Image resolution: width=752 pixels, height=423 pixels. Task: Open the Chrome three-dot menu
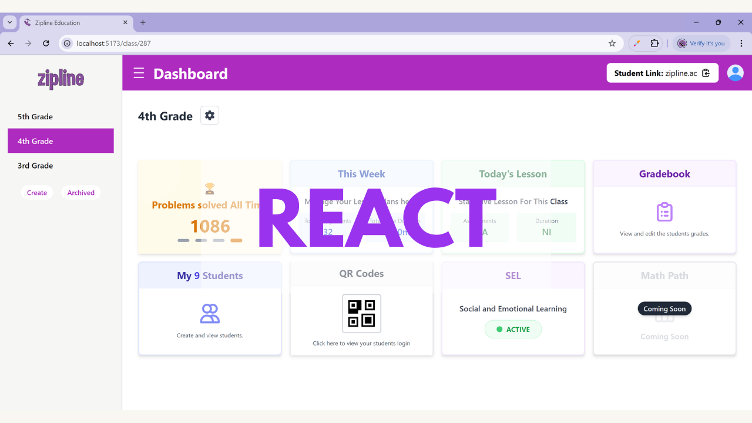pyautogui.click(x=741, y=43)
